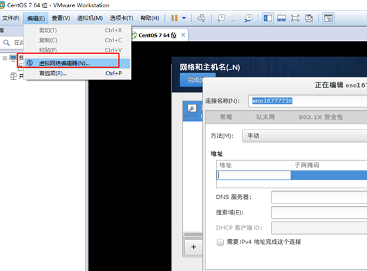Viewport: 367px width, 271px height.
Task: Toggle the thumbnail bar view icon
Action: click(x=282, y=18)
